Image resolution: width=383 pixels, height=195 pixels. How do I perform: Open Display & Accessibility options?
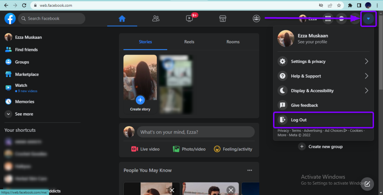[x=324, y=91]
